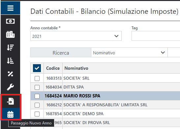Viewport: 180px width, 129px height.
Task: Open the wrench tools icon in sidebar
Action: [x=10, y=87]
